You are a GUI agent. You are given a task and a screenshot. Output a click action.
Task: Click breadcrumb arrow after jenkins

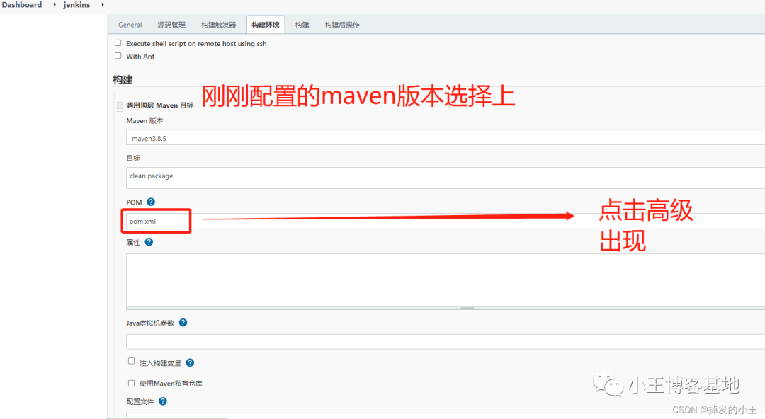coord(103,4)
